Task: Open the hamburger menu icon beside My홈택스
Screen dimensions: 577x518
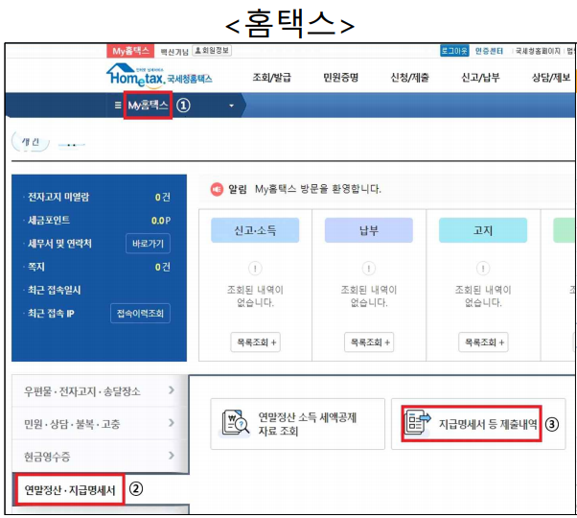Action: (x=118, y=106)
